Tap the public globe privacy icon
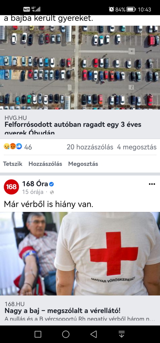The height and width of the screenshot is (343, 160). [x=52, y=193]
